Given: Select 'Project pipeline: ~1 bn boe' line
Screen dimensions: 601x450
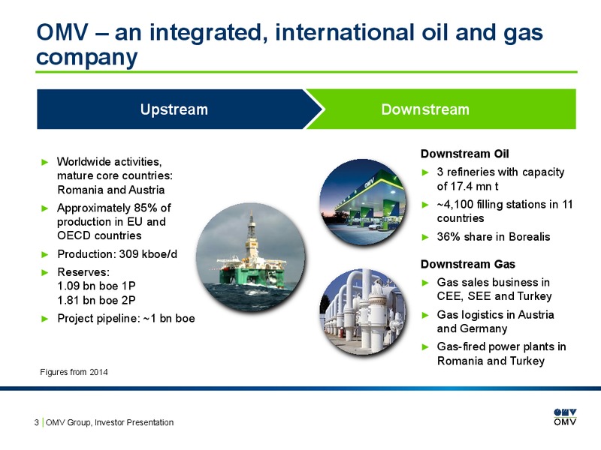Looking at the screenshot, I should pos(126,318).
